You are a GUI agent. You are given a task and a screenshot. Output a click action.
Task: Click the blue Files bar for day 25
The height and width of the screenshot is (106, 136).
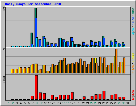pos(104,41)
